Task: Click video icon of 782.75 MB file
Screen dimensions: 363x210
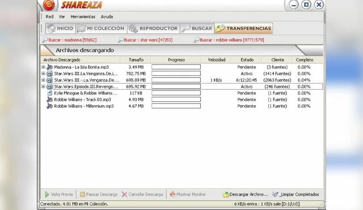Action: coord(49,74)
